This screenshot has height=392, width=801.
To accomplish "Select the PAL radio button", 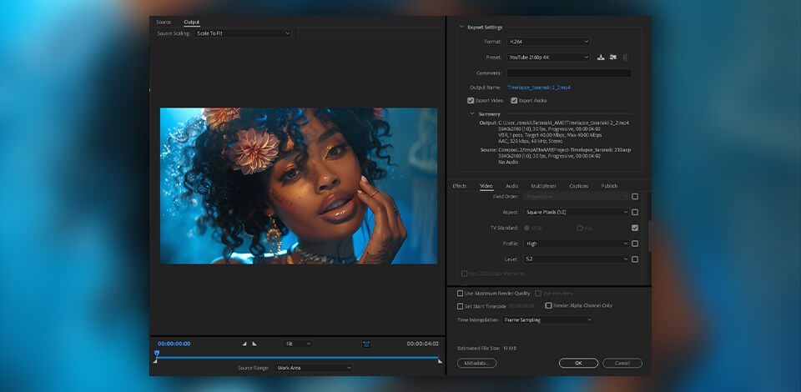I will click(580, 229).
